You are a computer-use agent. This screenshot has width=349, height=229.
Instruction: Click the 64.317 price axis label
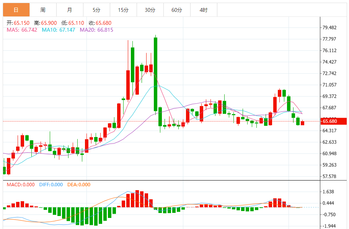tap(329, 131)
